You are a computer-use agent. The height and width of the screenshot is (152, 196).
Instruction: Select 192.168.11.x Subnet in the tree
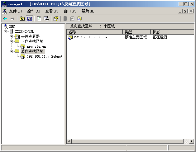point(44,56)
